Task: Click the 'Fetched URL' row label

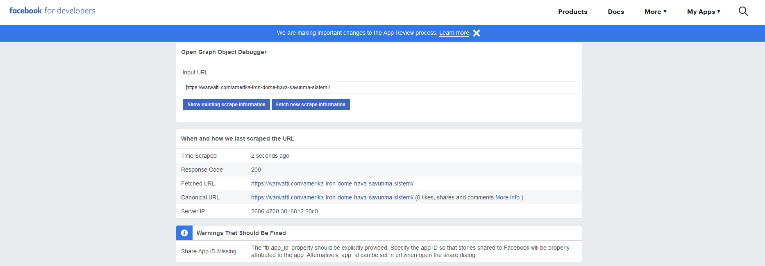Action: pos(198,183)
